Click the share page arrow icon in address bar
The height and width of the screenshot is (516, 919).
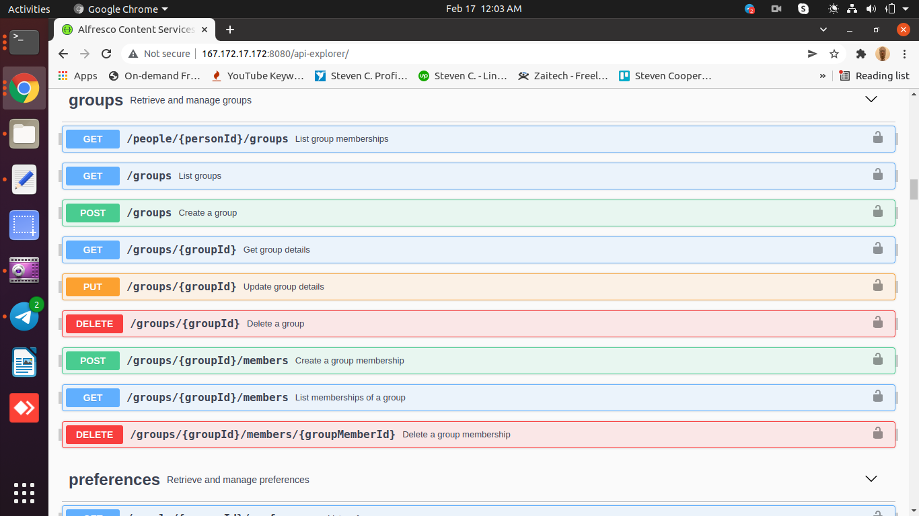(813, 54)
